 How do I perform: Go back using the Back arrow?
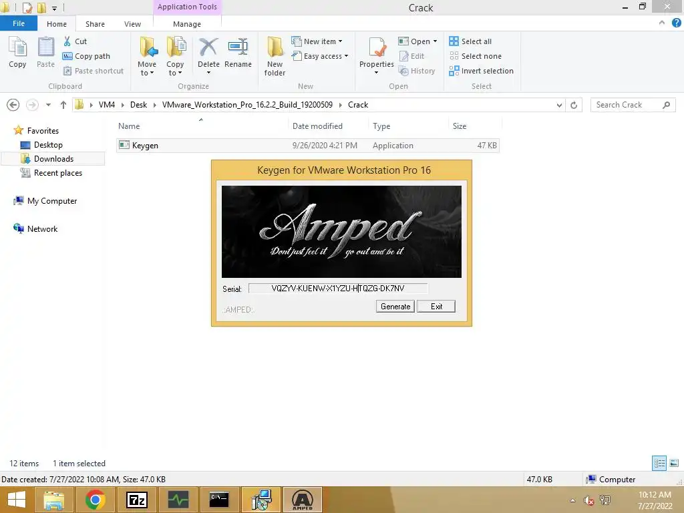(13, 105)
